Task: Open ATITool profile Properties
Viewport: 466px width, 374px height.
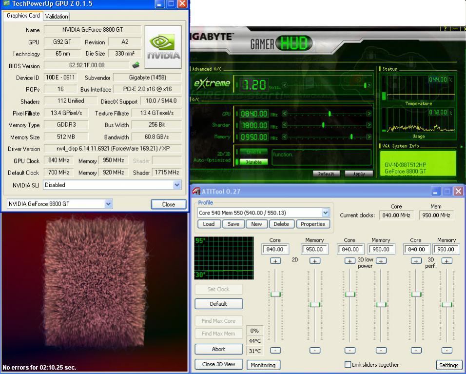Action: (313, 224)
